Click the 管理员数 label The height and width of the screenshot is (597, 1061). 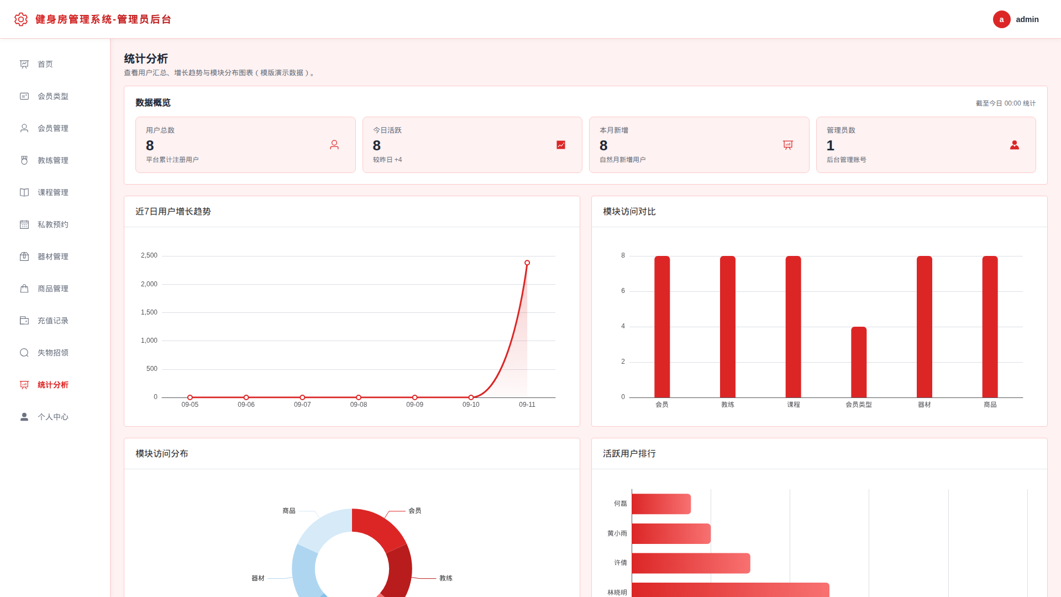[841, 130]
